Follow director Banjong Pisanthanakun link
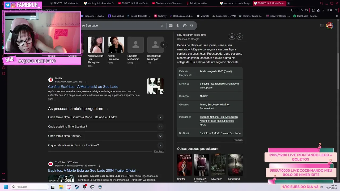The width and height of the screenshot is (340, 191). click(x=213, y=84)
